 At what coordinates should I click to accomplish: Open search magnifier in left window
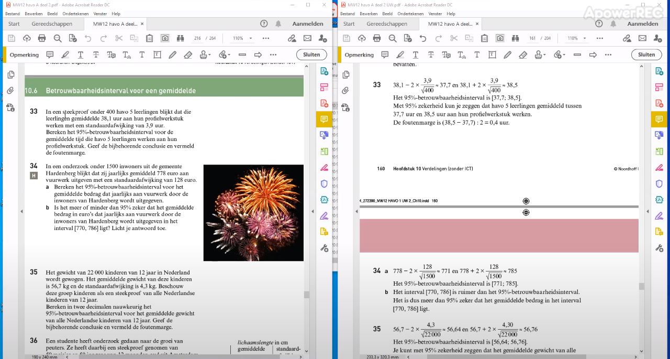[x=58, y=38]
